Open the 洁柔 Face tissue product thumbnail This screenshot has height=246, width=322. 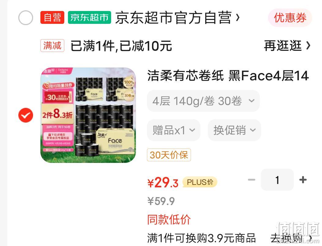[x=88, y=115]
